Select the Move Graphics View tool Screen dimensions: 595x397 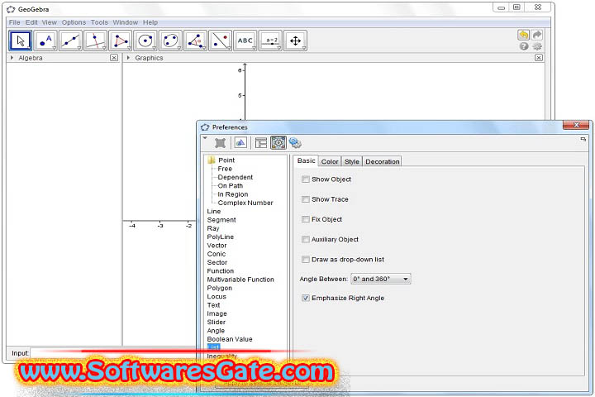[295, 41]
